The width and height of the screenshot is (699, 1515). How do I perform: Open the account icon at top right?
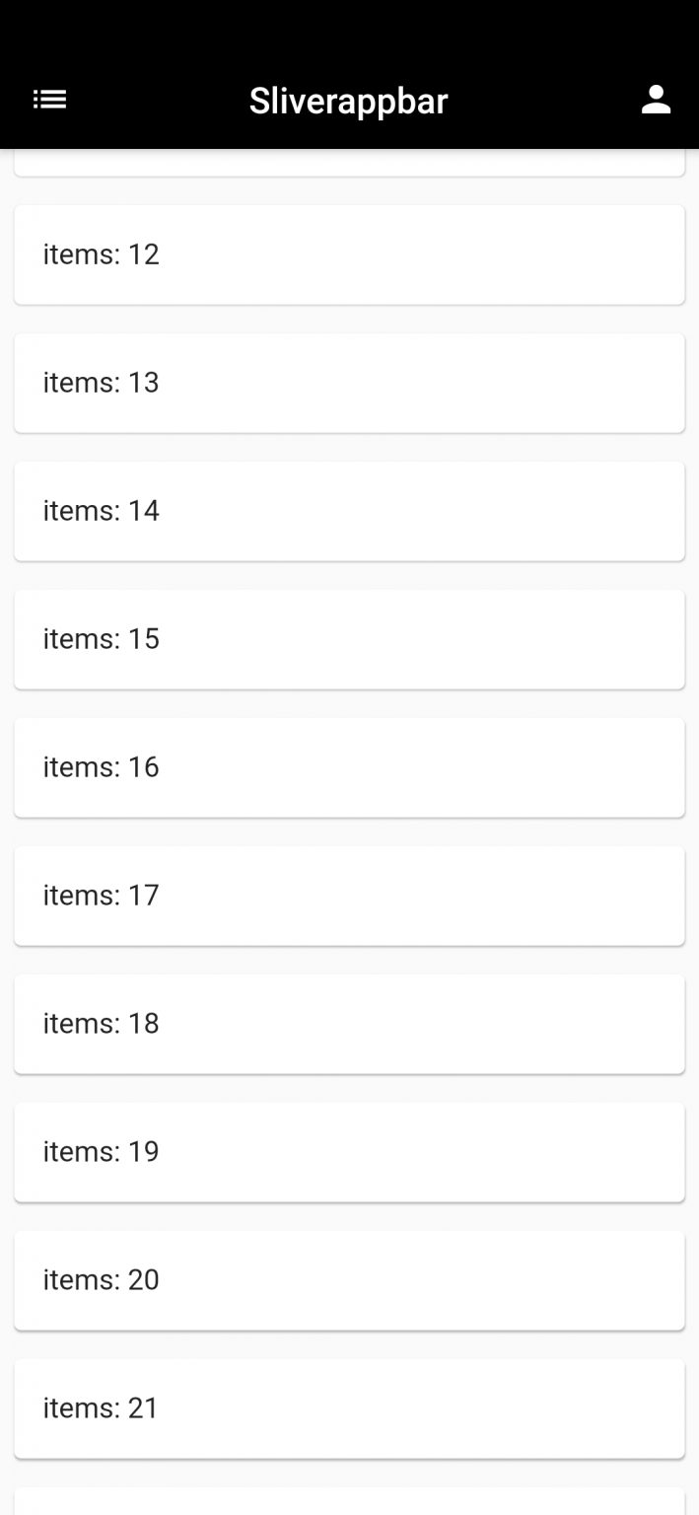point(656,99)
